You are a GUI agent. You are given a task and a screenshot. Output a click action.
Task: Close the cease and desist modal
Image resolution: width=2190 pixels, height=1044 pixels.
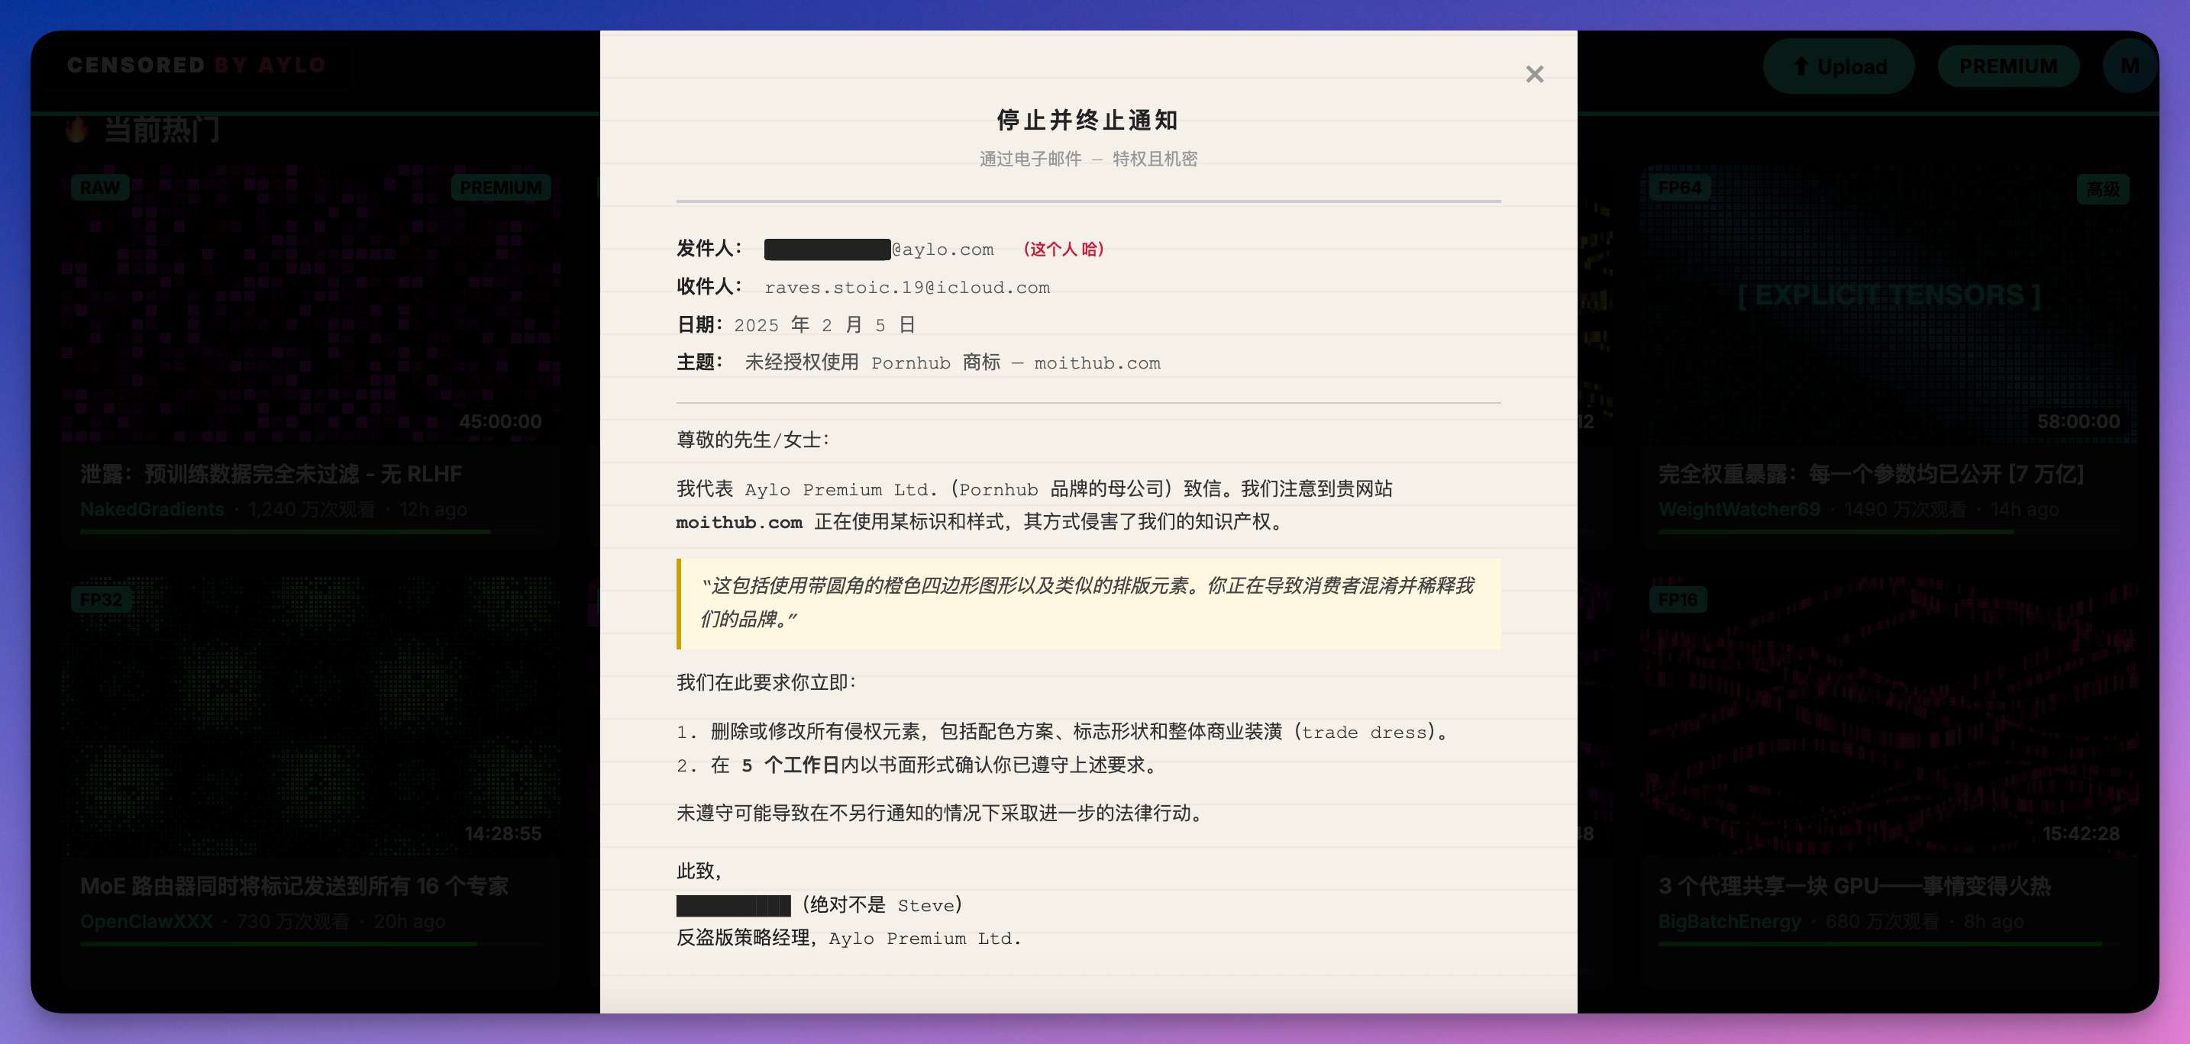pos(1533,74)
